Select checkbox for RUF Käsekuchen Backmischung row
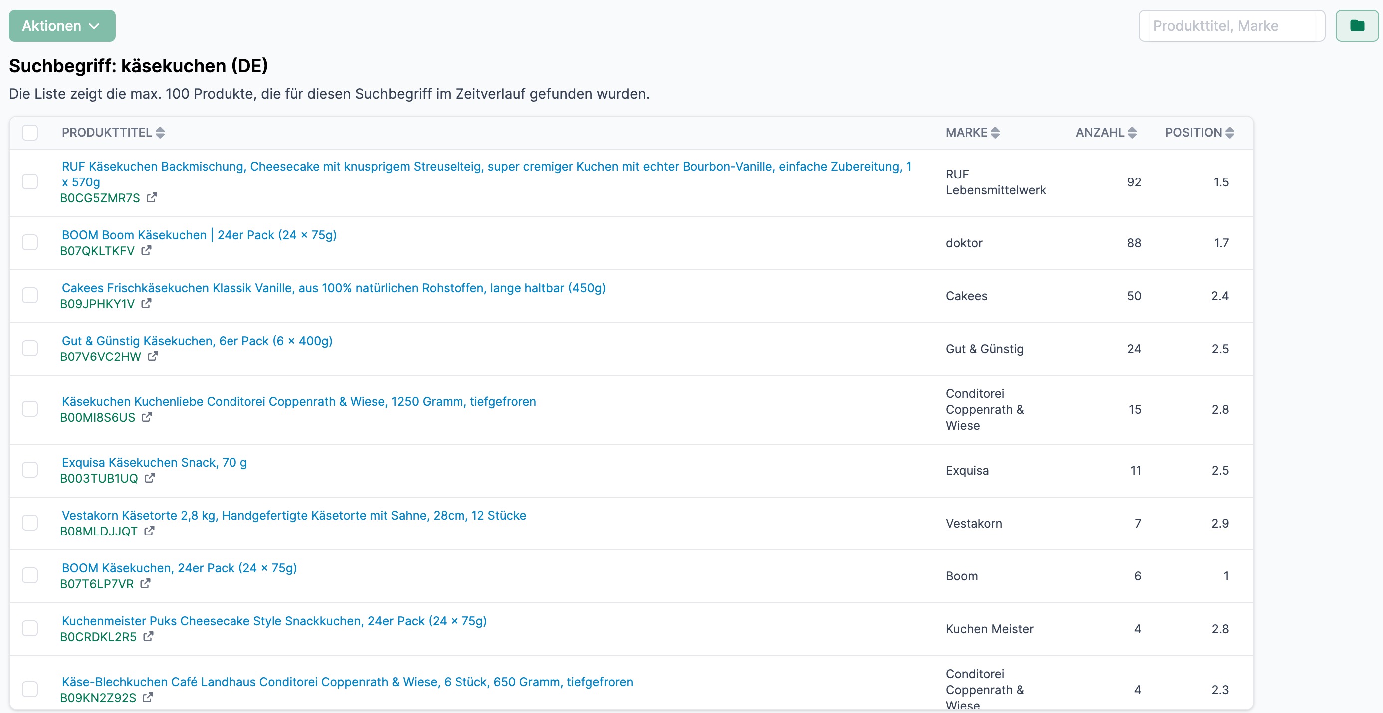Viewport: 1383px width, 713px height. tap(30, 182)
